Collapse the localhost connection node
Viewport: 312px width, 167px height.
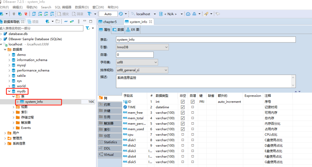tap(1, 44)
